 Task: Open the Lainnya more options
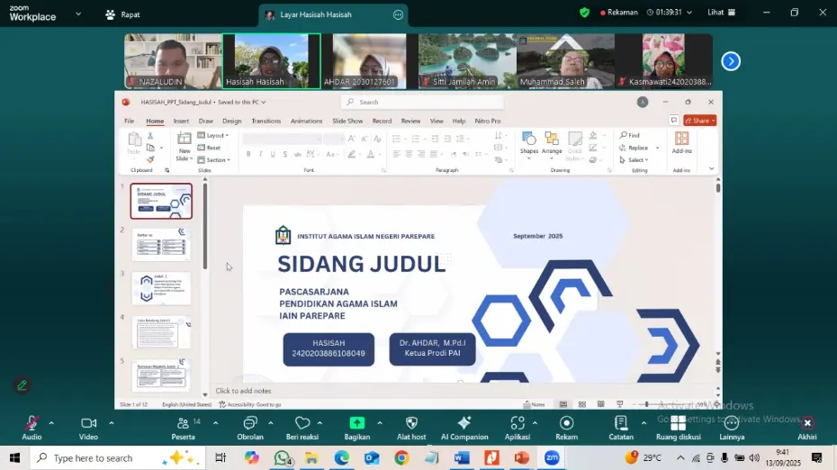pyautogui.click(x=732, y=428)
